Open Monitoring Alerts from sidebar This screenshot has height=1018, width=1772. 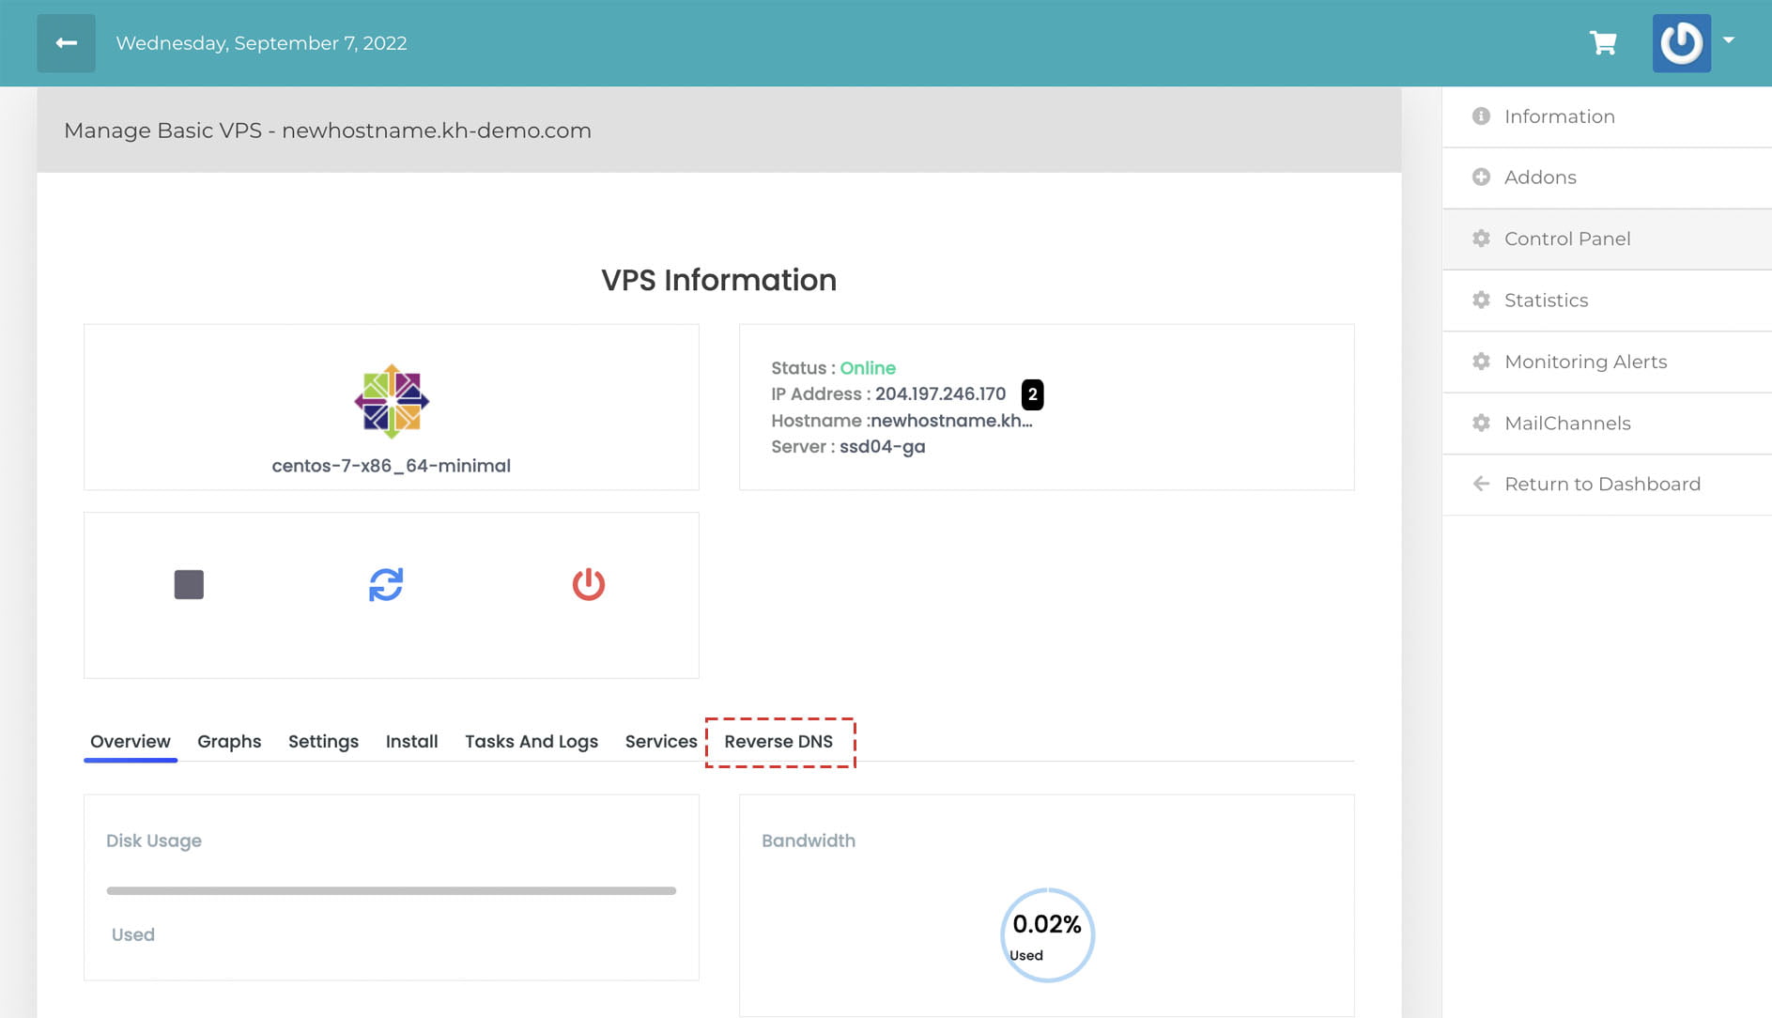coord(1585,362)
